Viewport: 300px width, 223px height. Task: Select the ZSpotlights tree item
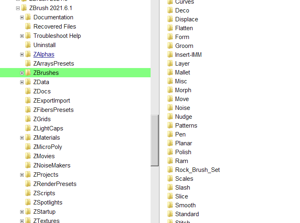(x=48, y=202)
